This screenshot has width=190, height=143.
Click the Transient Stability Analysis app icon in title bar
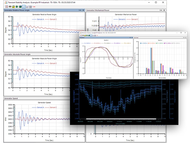6,2
